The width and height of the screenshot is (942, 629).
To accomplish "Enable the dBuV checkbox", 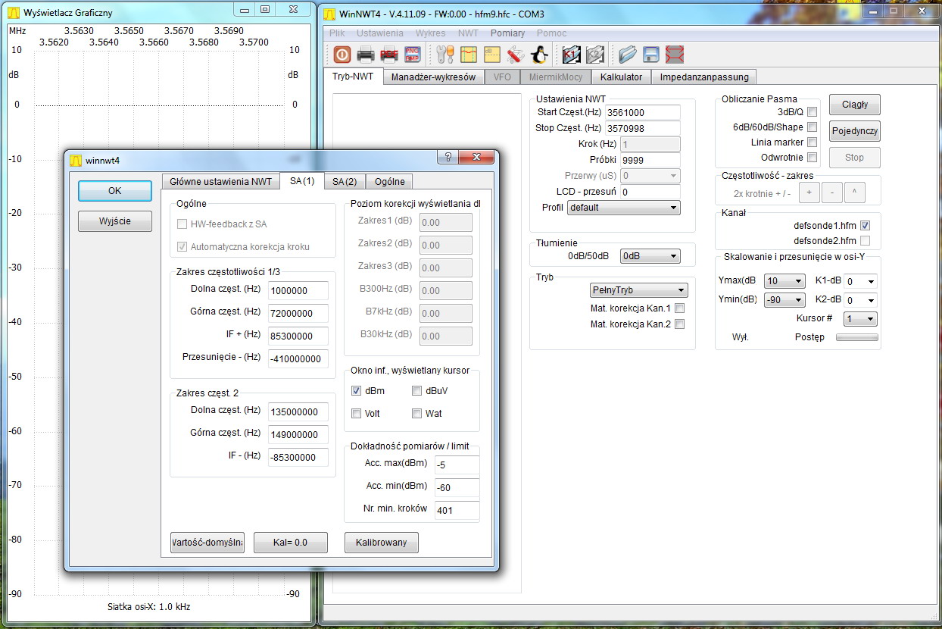I will click(x=417, y=391).
